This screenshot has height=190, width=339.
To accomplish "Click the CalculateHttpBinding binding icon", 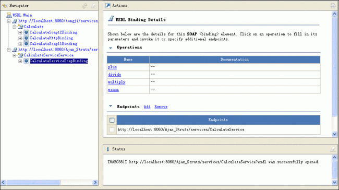I will (26, 38).
